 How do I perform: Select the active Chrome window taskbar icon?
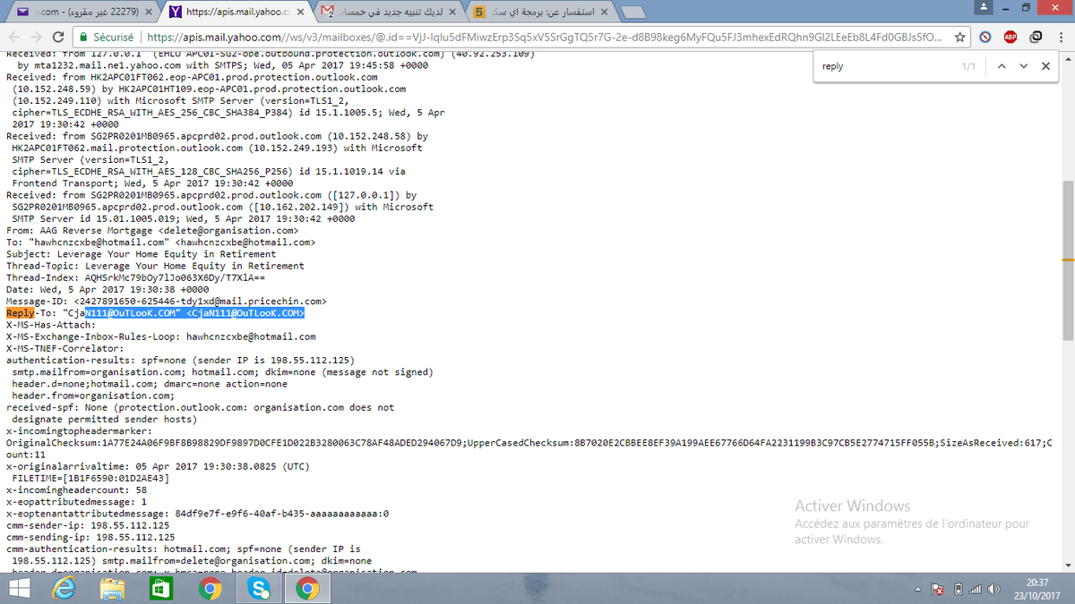(306, 589)
